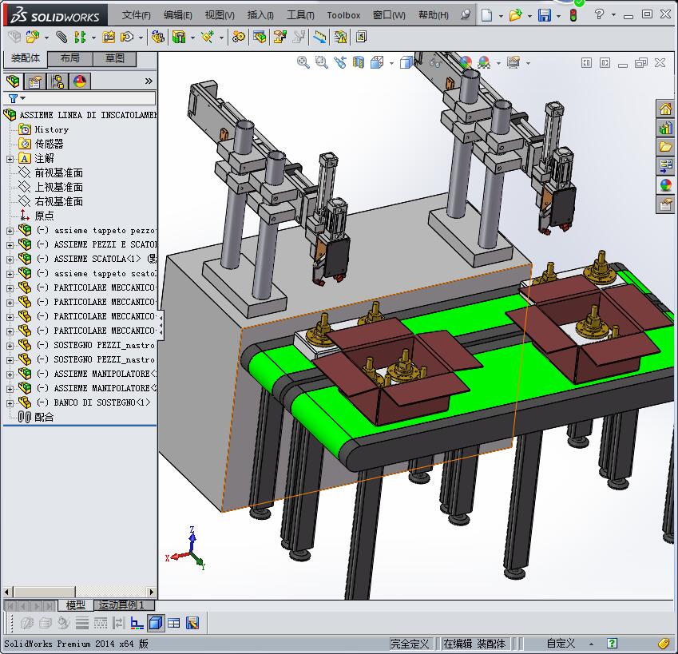Click the Edit Appearance color ball
The height and width of the screenshot is (654, 678).
pyautogui.click(x=465, y=62)
